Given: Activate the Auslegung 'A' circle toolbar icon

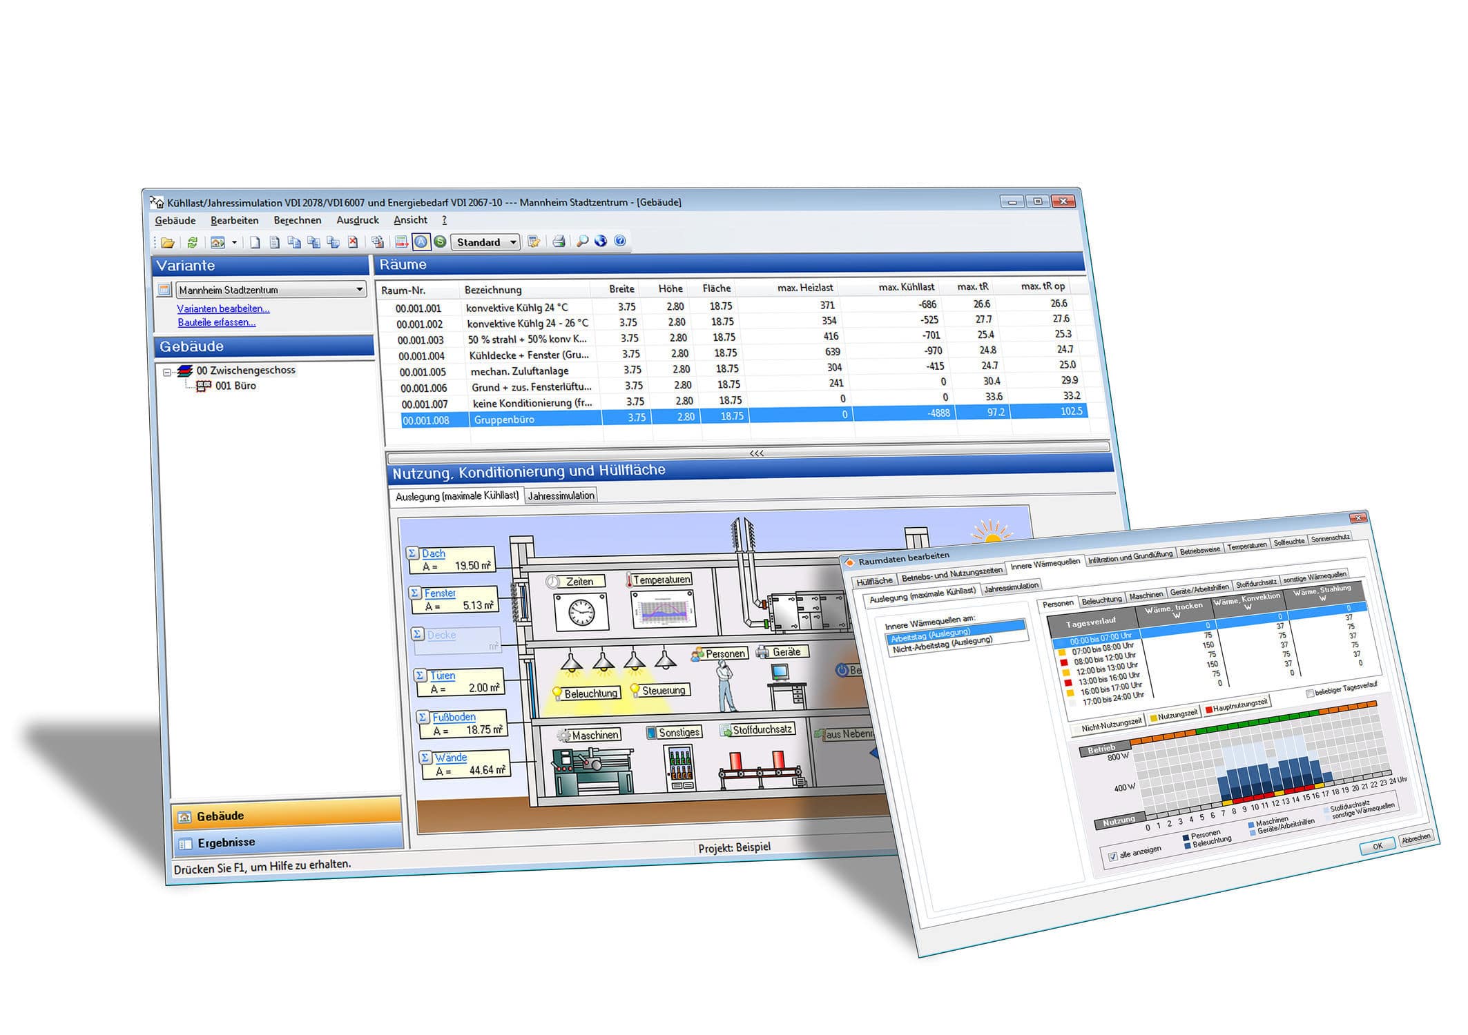Looking at the screenshot, I should click(421, 242).
